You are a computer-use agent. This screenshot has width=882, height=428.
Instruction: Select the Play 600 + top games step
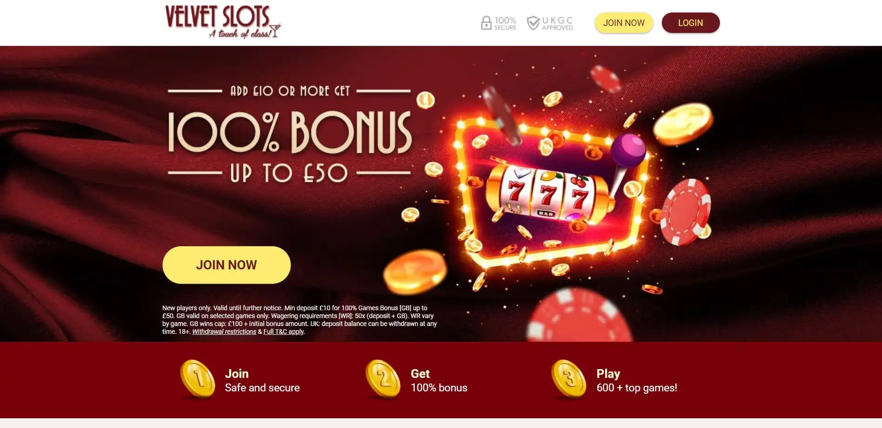[614, 380]
